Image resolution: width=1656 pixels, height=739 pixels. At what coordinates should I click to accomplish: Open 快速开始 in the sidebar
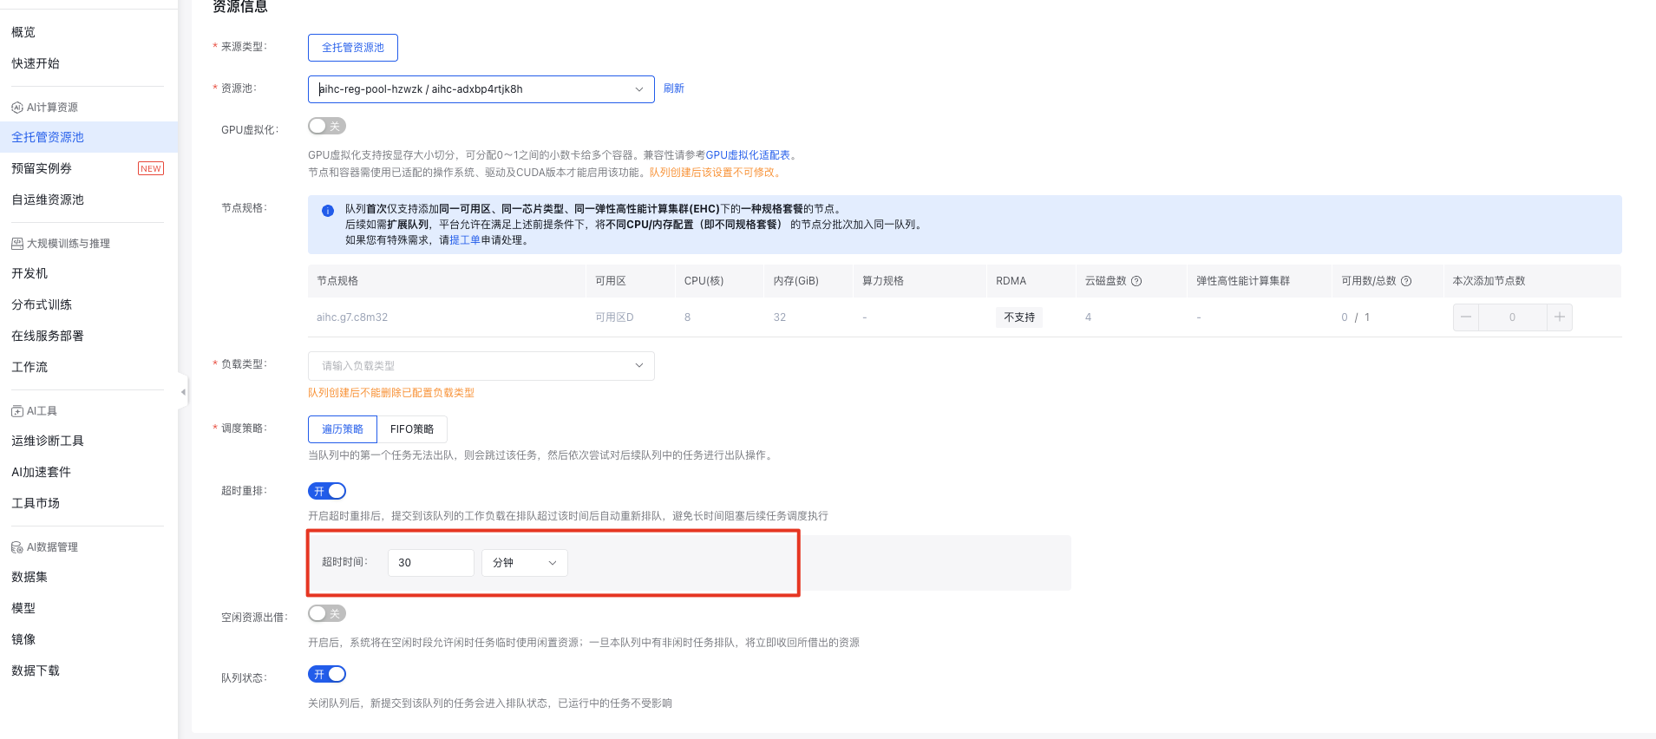tap(36, 63)
